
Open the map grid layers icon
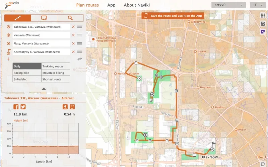(x=263, y=15)
